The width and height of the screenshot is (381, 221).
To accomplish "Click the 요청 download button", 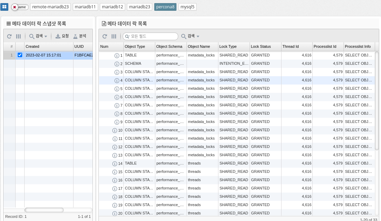I will point(62,36).
